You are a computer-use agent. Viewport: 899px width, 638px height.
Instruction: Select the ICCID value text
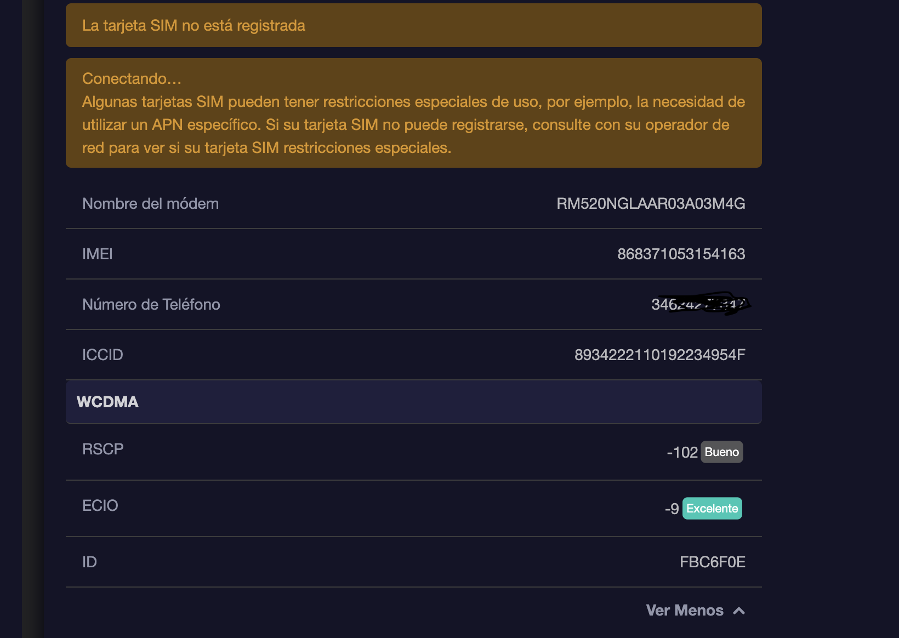click(660, 355)
